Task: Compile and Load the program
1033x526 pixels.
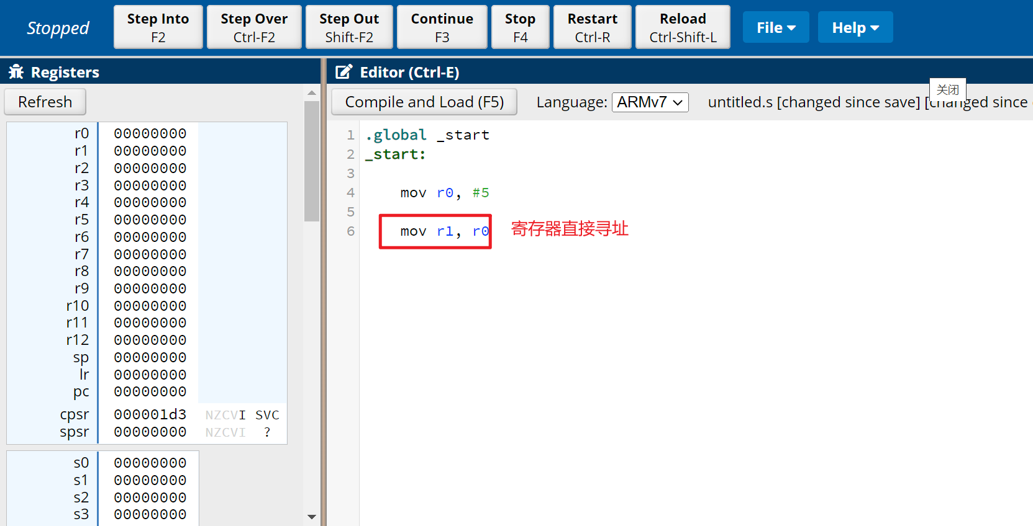Action: coord(424,102)
